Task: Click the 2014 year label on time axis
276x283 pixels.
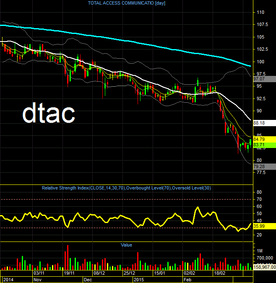Action: click(8, 280)
